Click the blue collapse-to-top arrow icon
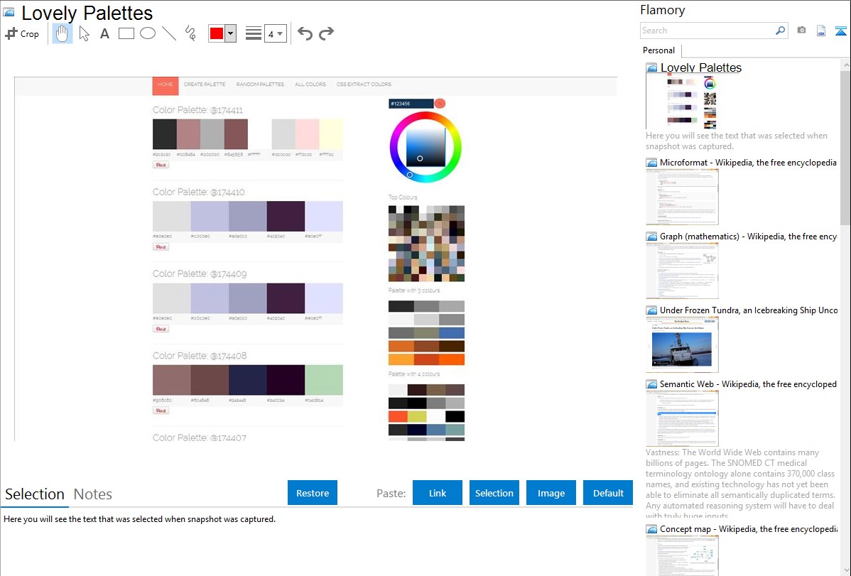851x576 pixels. tap(840, 31)
